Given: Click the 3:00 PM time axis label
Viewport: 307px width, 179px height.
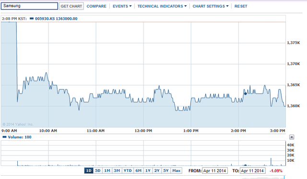Looking at the screenshot, I should point(277,131).
